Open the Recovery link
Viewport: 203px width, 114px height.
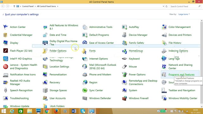[55, 82]
